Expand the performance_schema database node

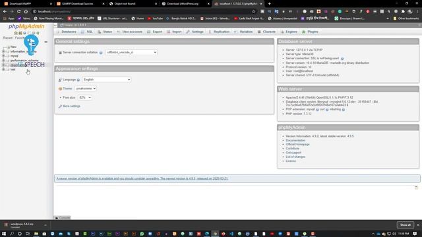(x=3, y=61)
